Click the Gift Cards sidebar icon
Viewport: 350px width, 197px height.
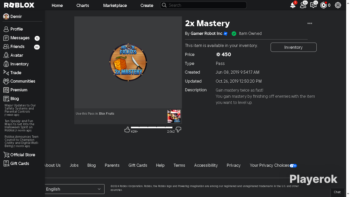point(6,164)
